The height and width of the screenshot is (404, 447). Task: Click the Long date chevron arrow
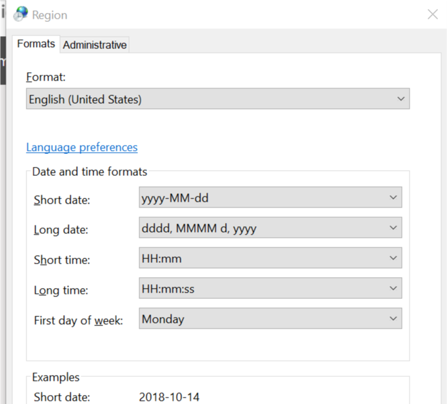(x=393, y=227)
